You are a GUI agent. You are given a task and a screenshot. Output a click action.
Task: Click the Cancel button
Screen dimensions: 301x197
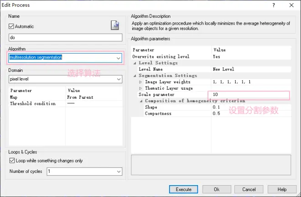[249, 189]
